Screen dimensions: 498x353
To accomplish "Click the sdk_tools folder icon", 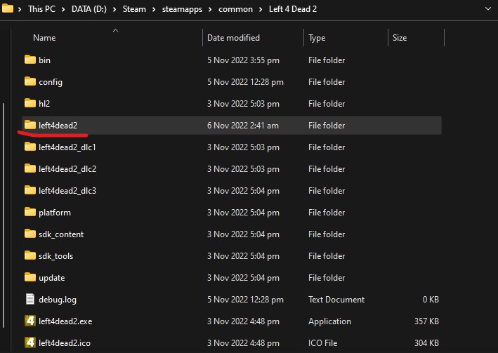I will 30,256.
